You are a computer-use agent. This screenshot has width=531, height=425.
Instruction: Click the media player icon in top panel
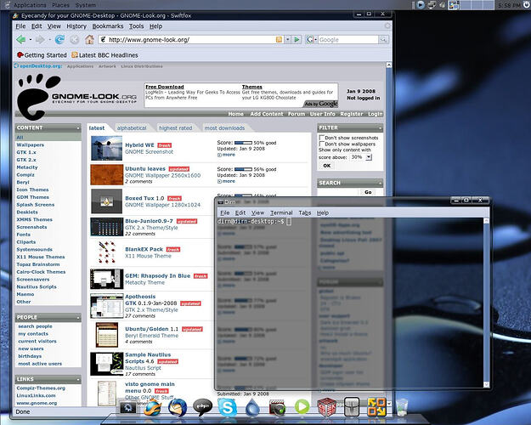[421, 5]
